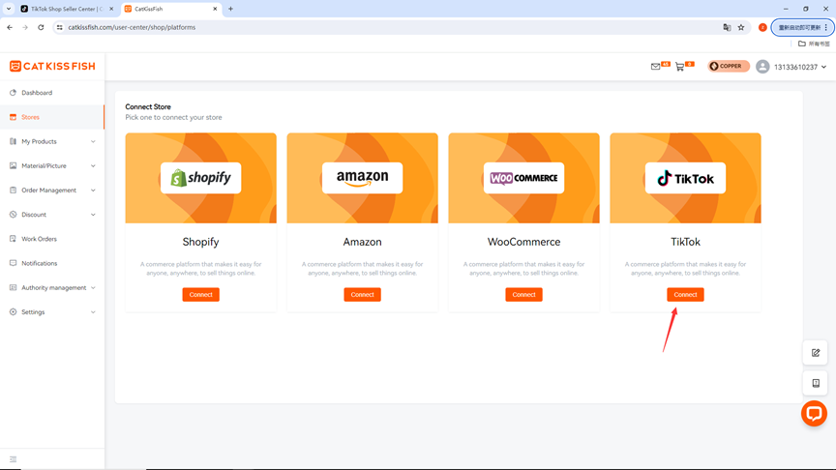Connect the Shopify store
This screenshot has width=836, height=470.
coord(200,295)
